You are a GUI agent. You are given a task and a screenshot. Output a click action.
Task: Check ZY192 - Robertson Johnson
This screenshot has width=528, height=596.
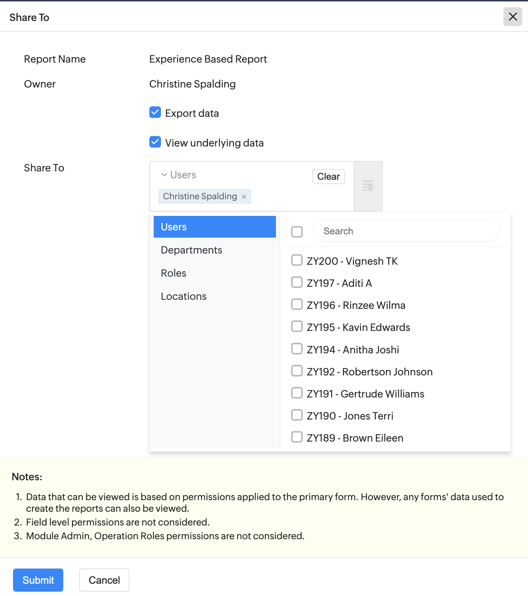[x=297, y=371]
